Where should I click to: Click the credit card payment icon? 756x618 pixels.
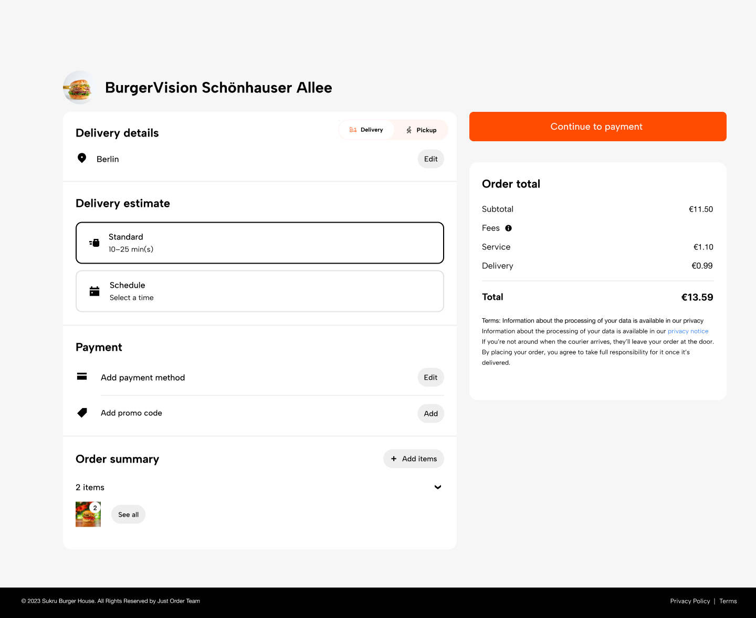click(82, 376)
